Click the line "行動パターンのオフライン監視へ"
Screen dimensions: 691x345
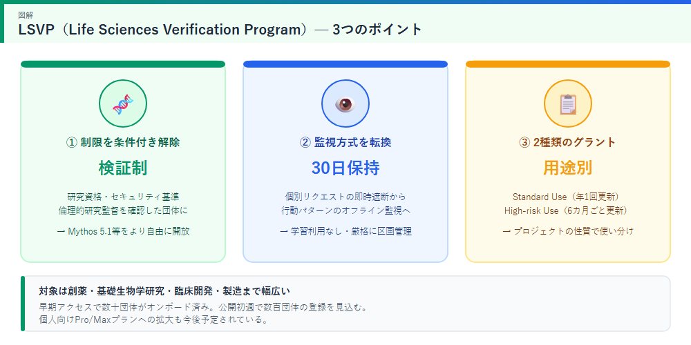(x=345, y=210)
